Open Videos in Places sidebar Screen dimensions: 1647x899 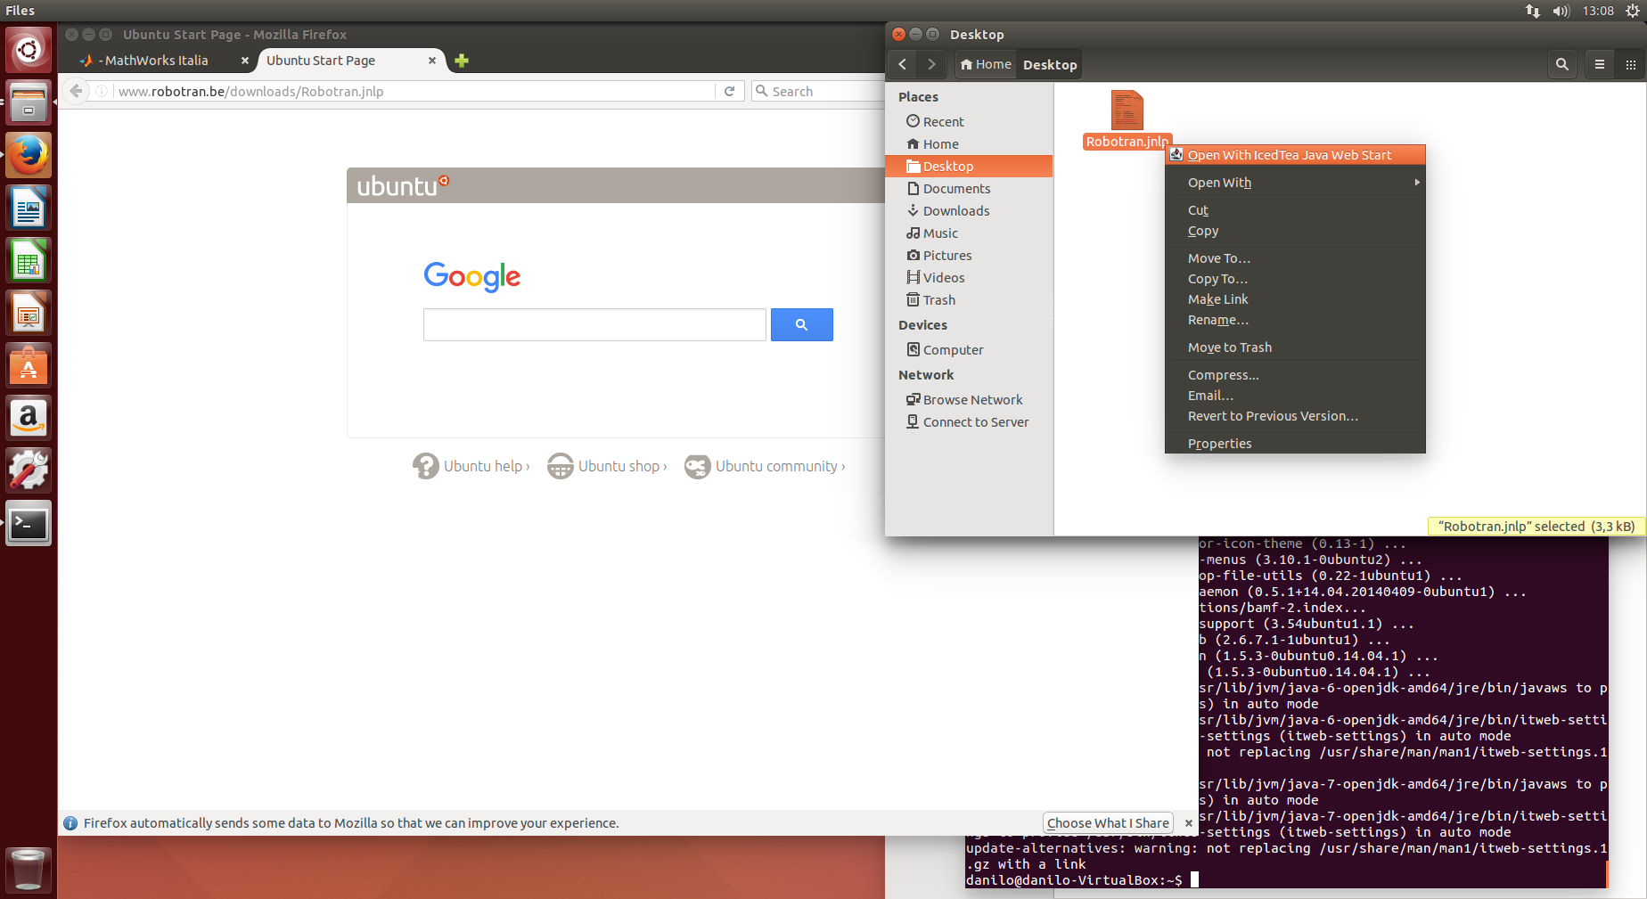[969, 278]
